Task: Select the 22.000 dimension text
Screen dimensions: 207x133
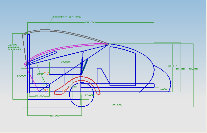Action: click(40, 96)
